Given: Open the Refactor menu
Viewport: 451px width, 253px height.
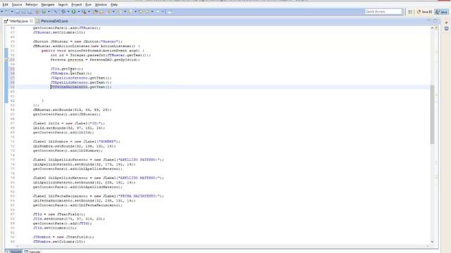Looking at the screenshot, I should coord(31,5).
